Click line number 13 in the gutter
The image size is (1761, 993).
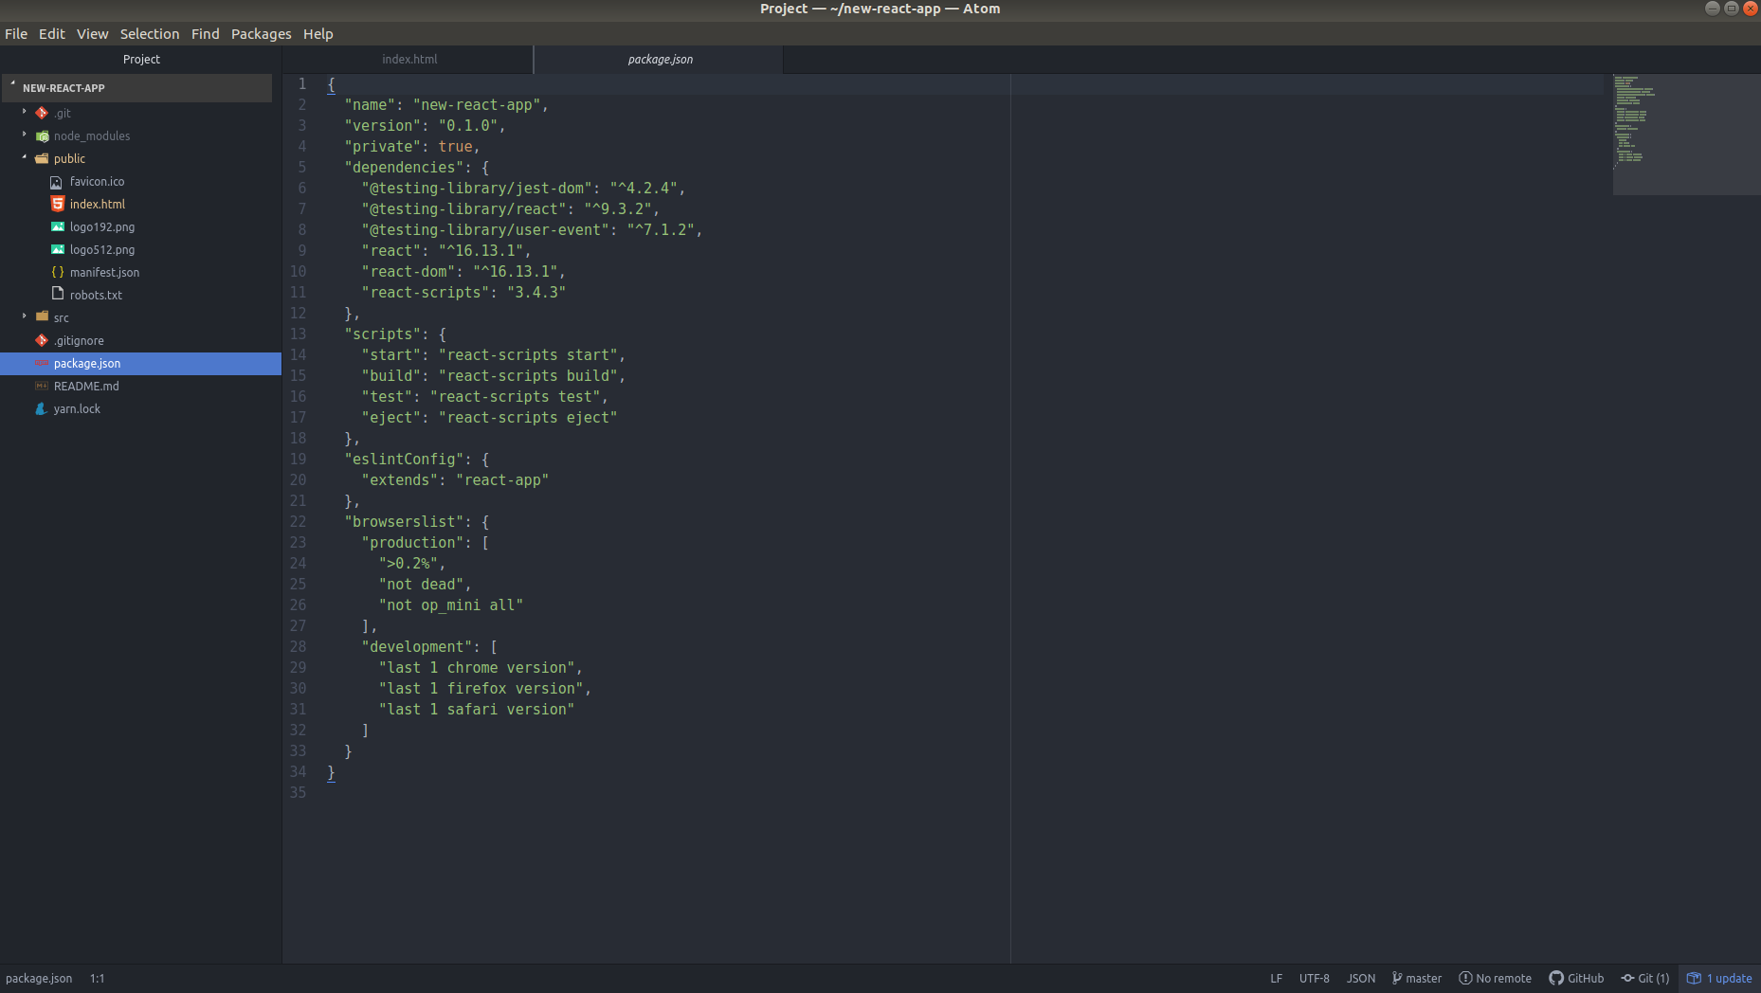298,334
